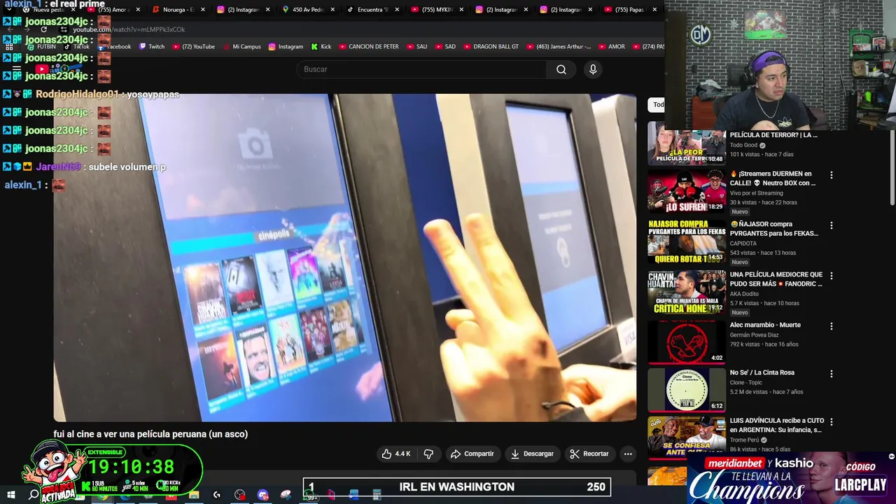Open more actions ellipsis beside Recortar
Screen dimensions: 896x504
click(628, 454)
